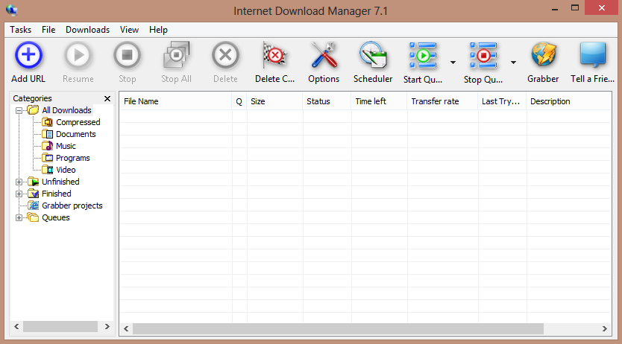
Task: Click the IDM application icon in title bar
Action: tap(11, 10)
